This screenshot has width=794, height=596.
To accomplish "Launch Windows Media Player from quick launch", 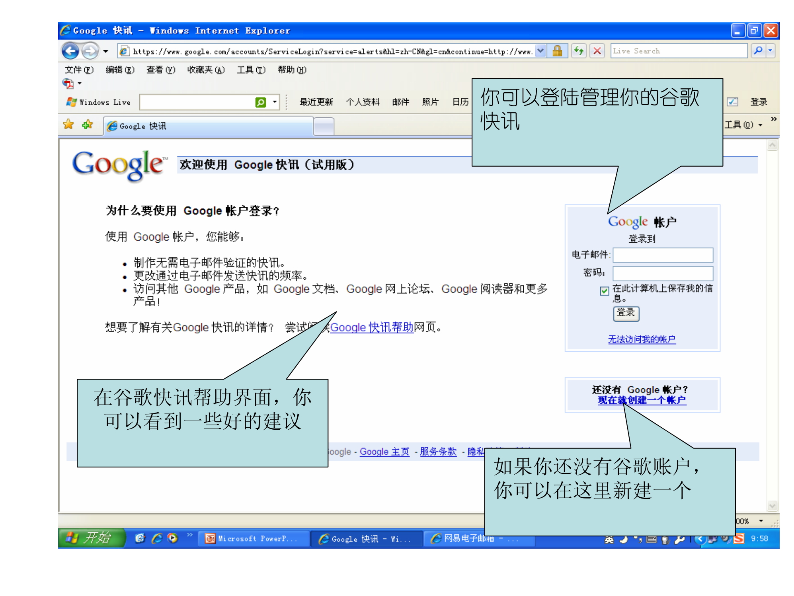I will tap(172, 538).
